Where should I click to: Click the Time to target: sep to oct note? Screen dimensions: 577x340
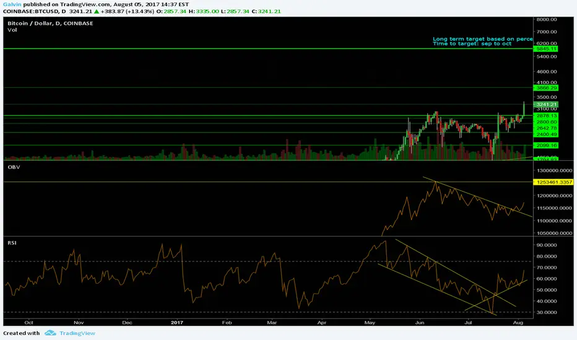click(472, 43)
